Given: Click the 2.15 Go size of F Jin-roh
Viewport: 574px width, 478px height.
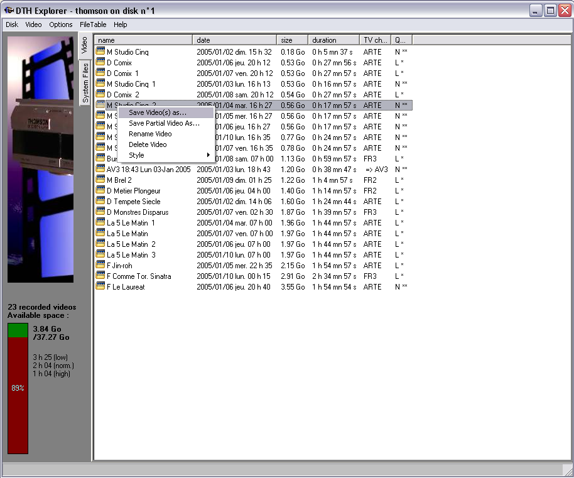Looking at the screenshot, I should [x=293, y=266].
